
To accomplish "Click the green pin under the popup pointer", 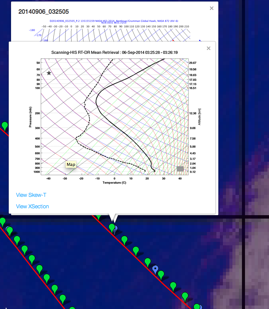I will 112,228.
